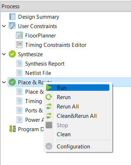The image size is (131, 165).
Task: Click the Netlist File document icon
Action: coord(19,73)
